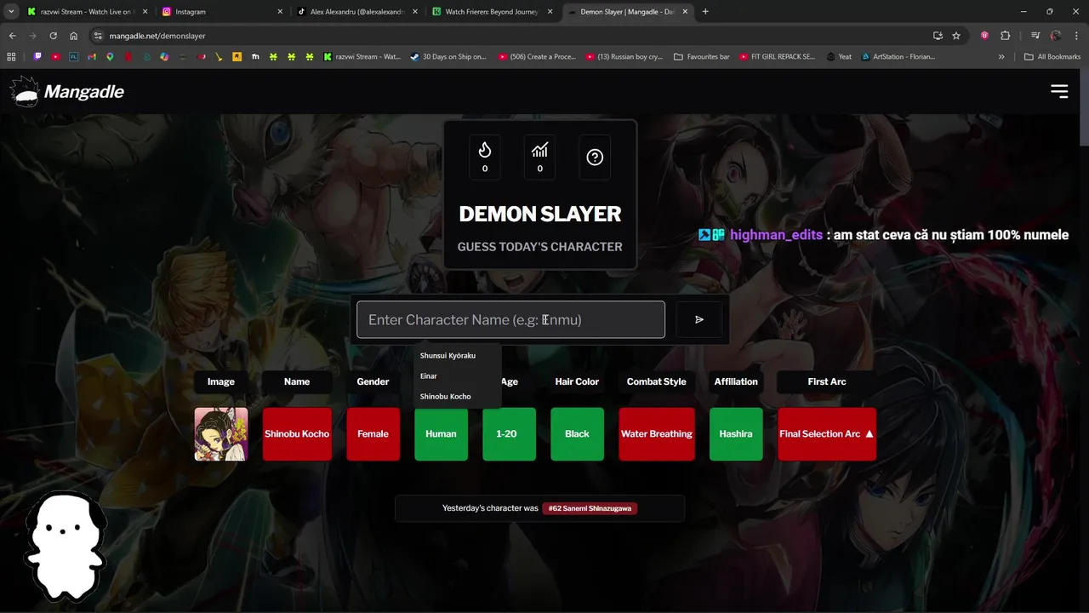Viewport: 1089px width, 613px height.
Task: Expand the tab search dropdown
Action: pyautogui.click(x=11, y=12)
